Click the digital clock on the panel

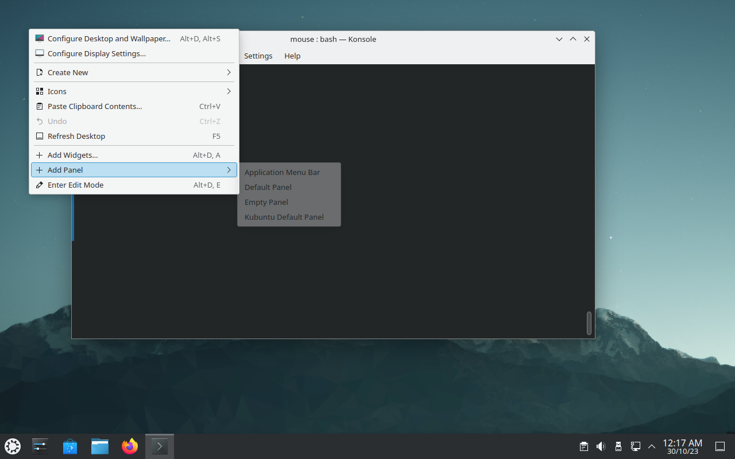coord(682,446)
